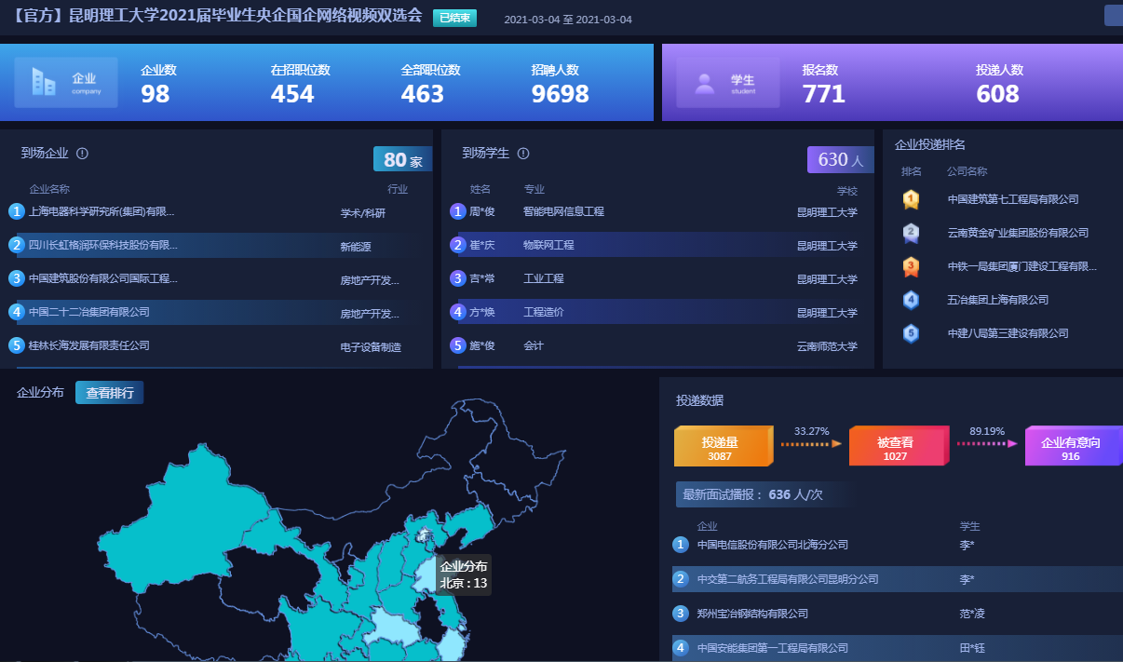Screen dimensions: 1123x662
Task: Click the rank 5 hexagon badge icon
Action: click(911, 333)
